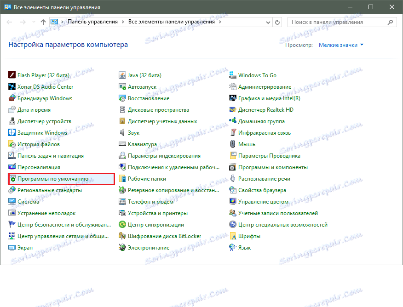Open Графика и медиа Intel(R) link
403x307 pixels.
tap(269, 98)
